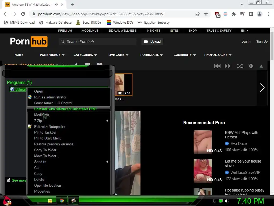274x206 pixels.
Task: Click the Log In link
Action: tap(246, 42)
